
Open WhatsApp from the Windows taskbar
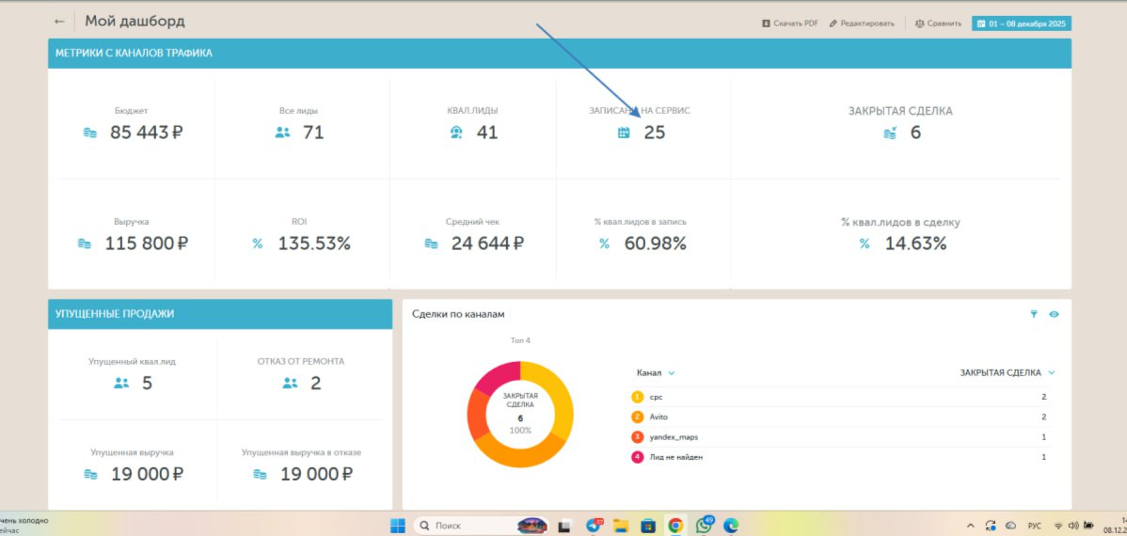tap(704, 526)
